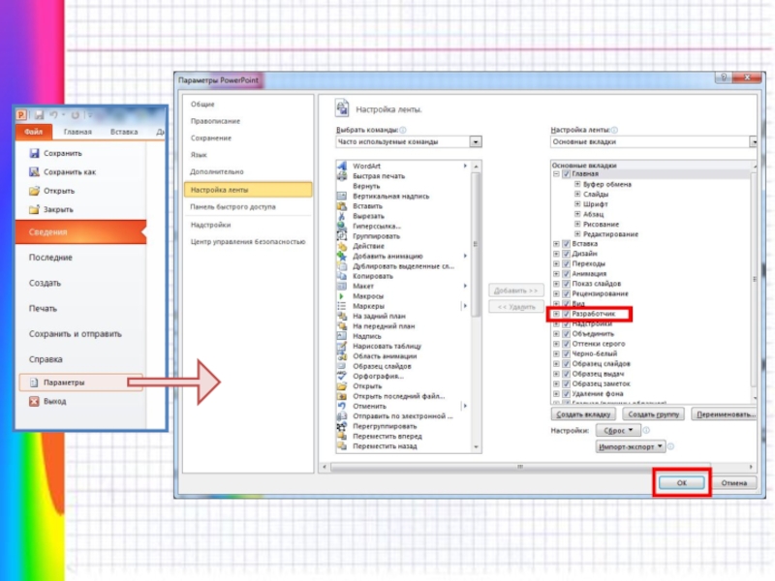Expand the Объединить tree node
The image size is (775, 581).
(x=556, y=334)
